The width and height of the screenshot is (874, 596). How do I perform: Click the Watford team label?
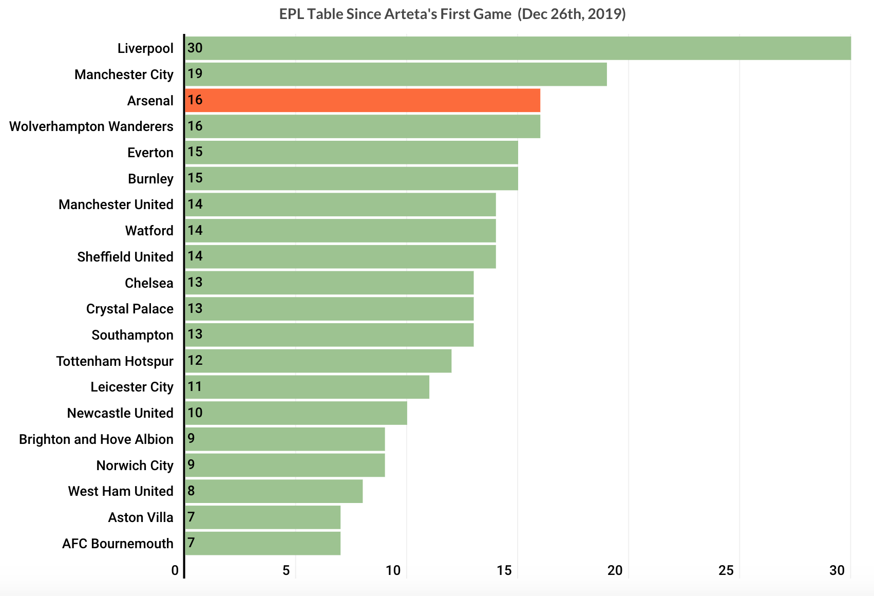point(149,231)
